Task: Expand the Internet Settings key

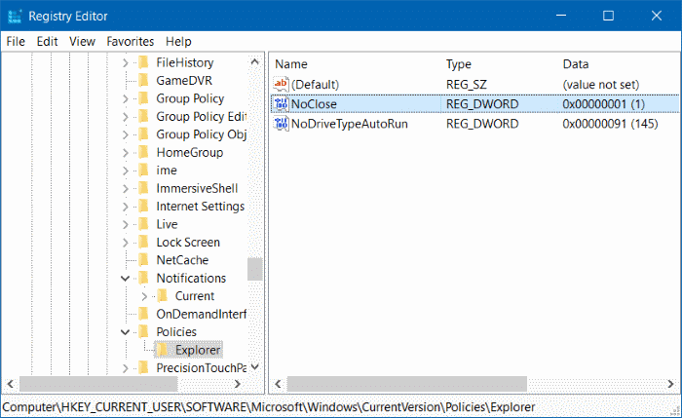Action: pos(126,207)
